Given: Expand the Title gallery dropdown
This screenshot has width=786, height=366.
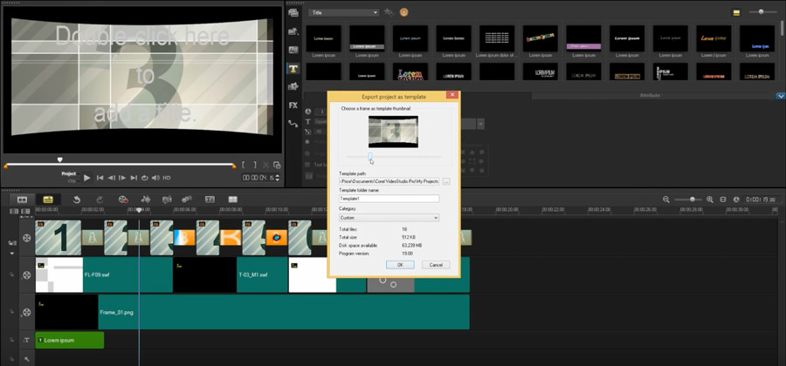Looking at the screenshot, I should click(x=344, y=12).
